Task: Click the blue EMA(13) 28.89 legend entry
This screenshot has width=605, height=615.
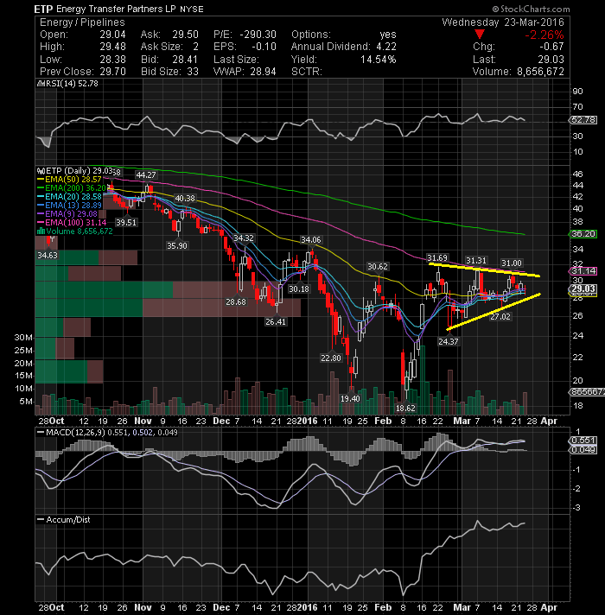Action: [69, 205]
